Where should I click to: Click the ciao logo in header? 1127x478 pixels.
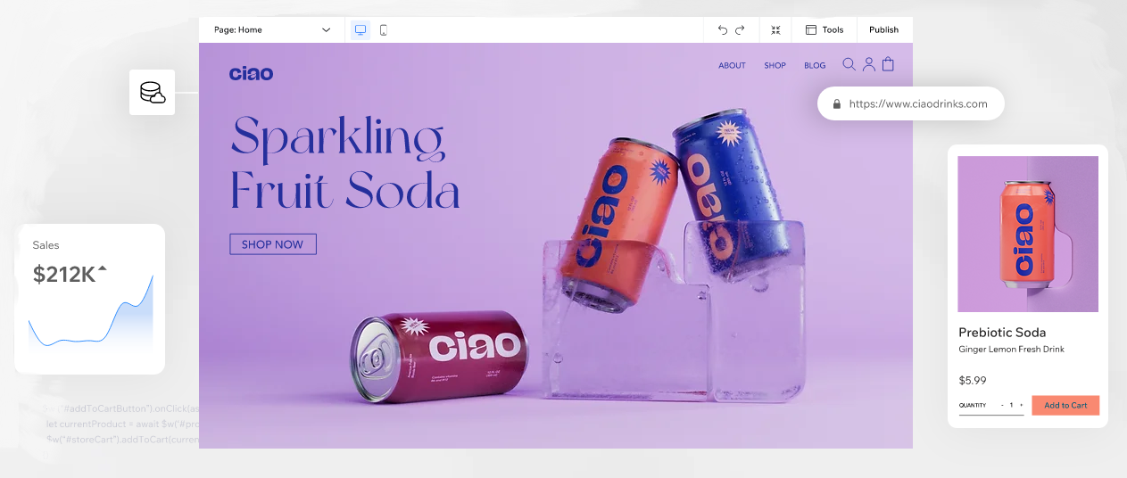click(x=251, y=73)
